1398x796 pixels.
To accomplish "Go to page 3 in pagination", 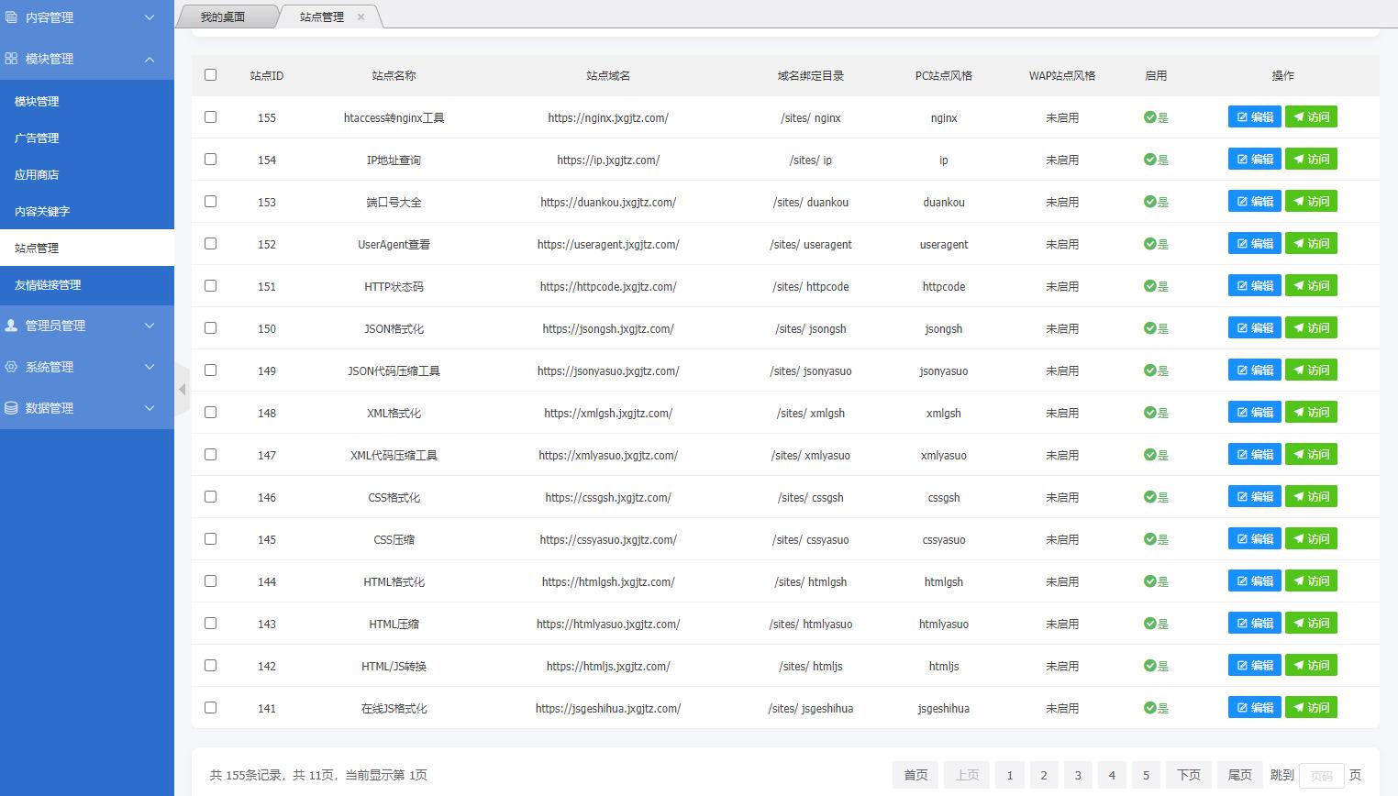I will tap(1078, 775).
